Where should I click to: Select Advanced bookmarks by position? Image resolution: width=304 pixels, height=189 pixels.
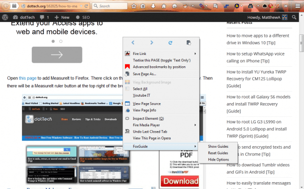pos(161,67)
